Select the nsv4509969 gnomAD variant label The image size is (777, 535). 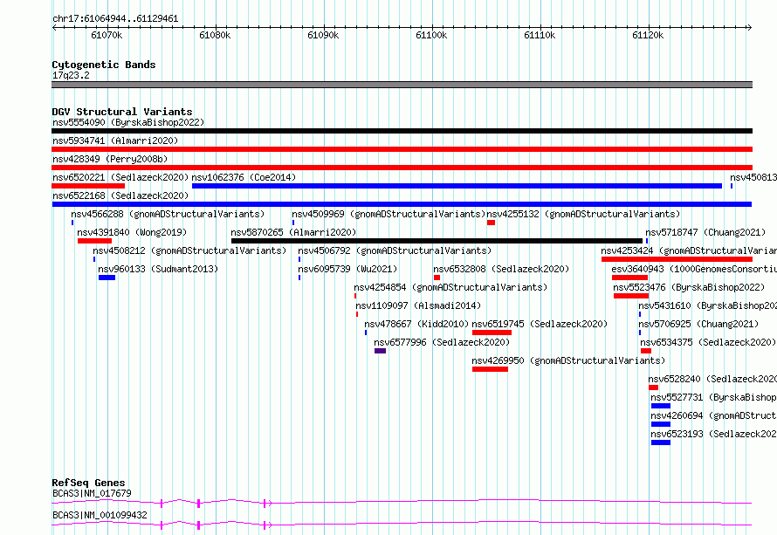[388, 214]
